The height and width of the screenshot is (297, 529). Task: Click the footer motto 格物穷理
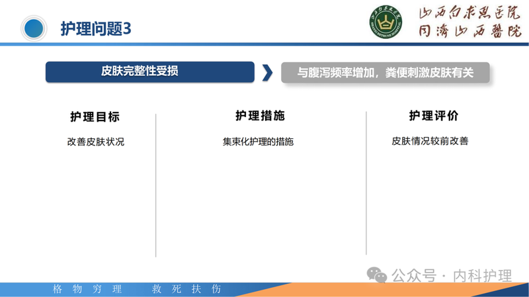(x=87, y=289)
